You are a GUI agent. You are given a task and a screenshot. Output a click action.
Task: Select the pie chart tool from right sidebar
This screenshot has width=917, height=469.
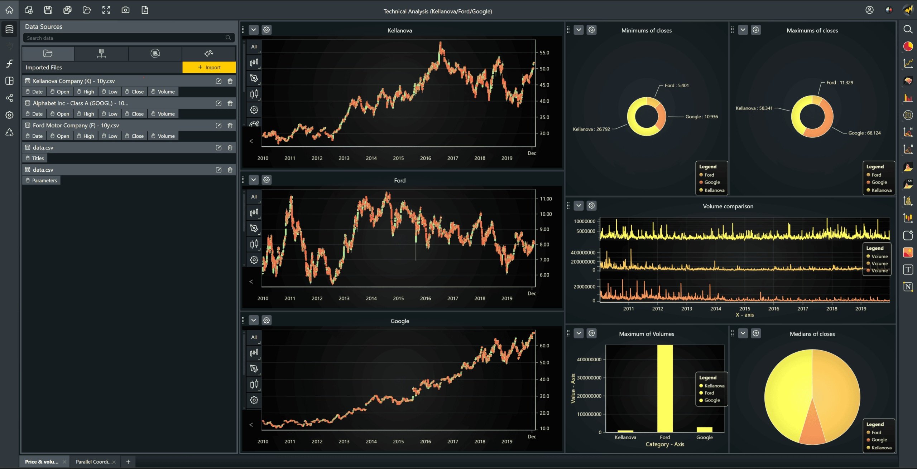pyautogui.click(x=909, y=46)
